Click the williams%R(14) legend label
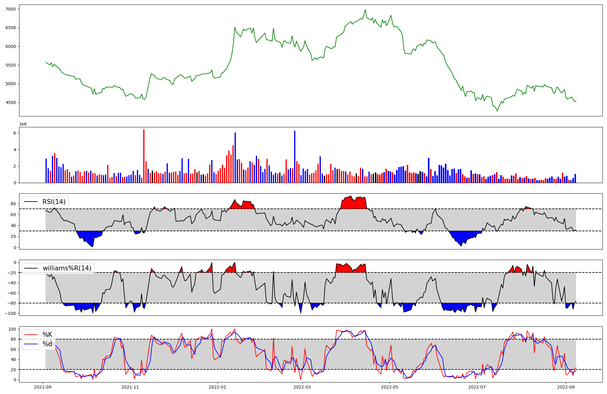 tap(67, 268)
